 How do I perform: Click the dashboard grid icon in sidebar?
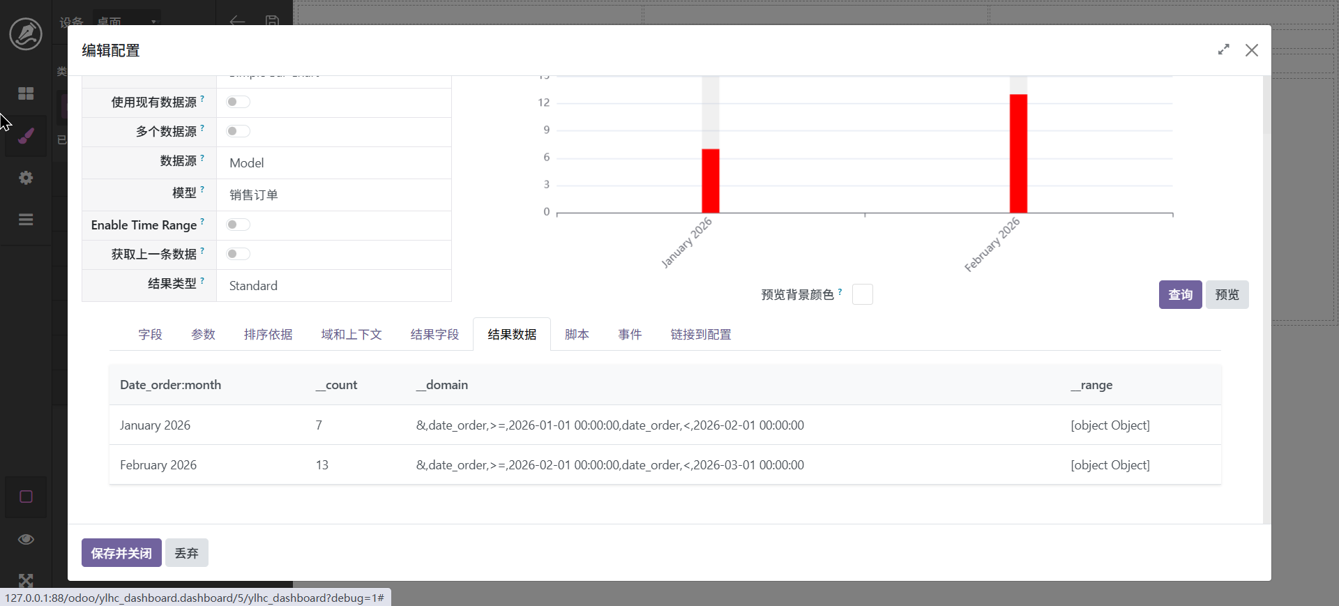pos(26,93)
